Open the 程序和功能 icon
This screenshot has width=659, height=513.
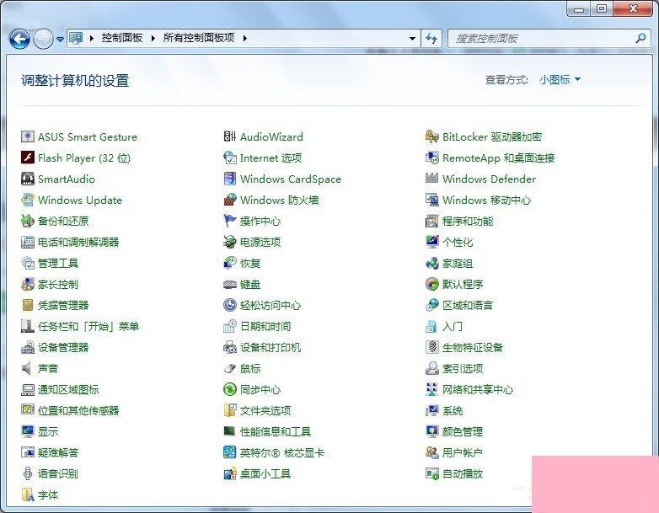[x=432, y=221]
